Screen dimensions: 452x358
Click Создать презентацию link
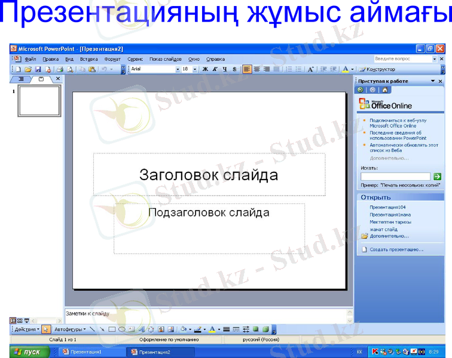click(396, 249)
